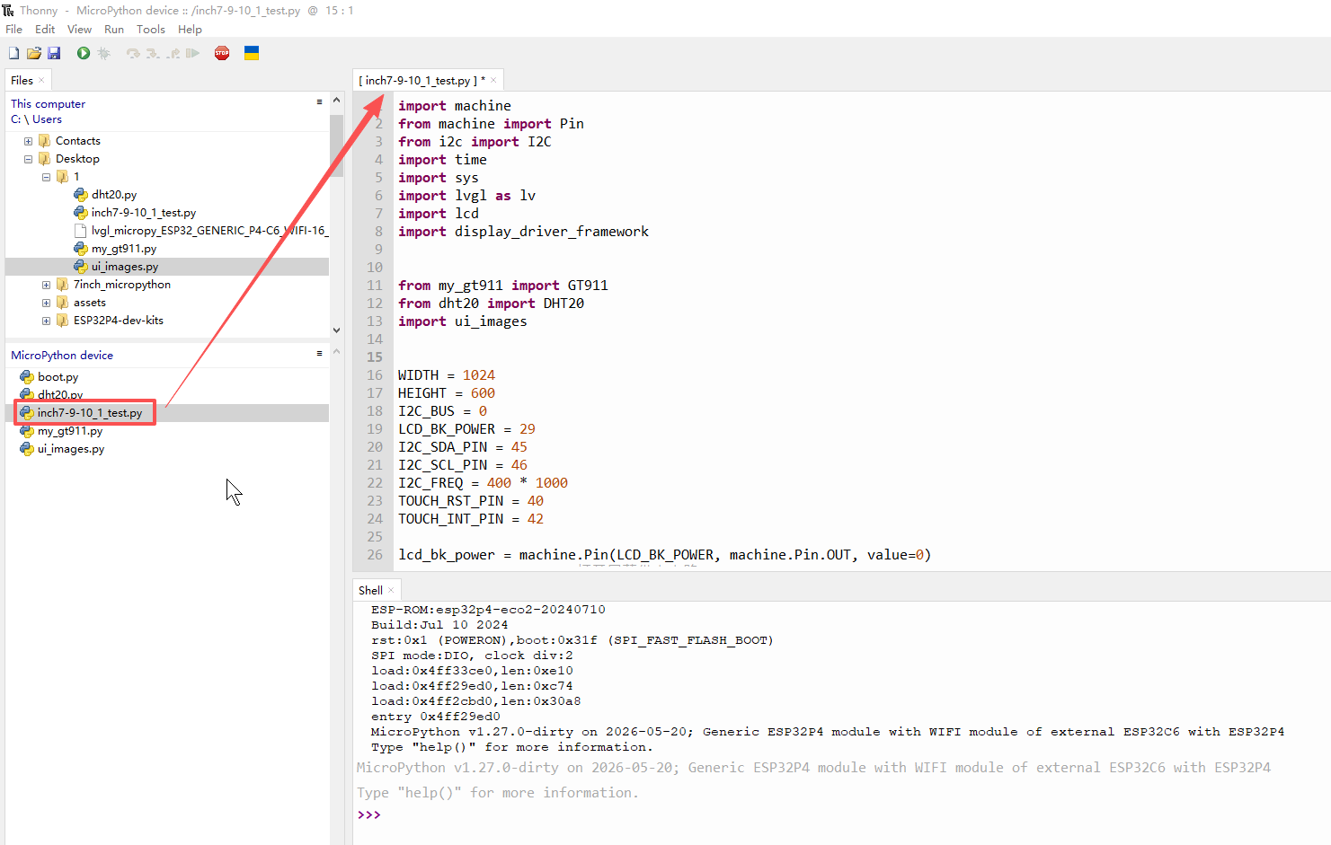Close the Files panel tab
Image resolution: width=1331 pixels, height=845 pixels.
(41, 80)
